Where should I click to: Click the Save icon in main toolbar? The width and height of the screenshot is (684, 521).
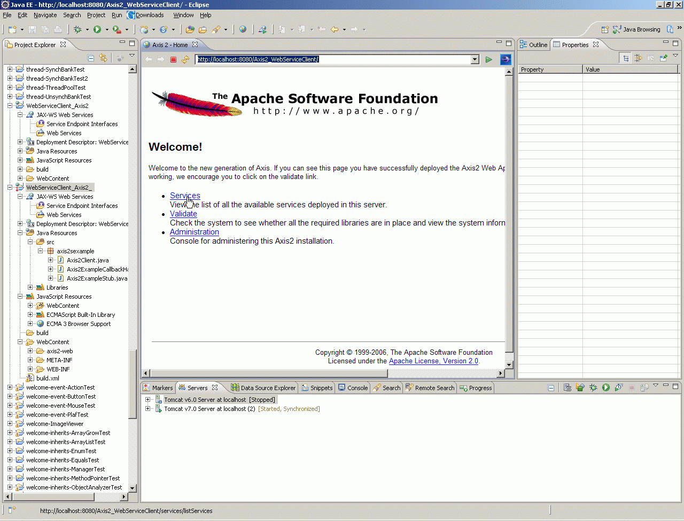[x=32, y=29]
